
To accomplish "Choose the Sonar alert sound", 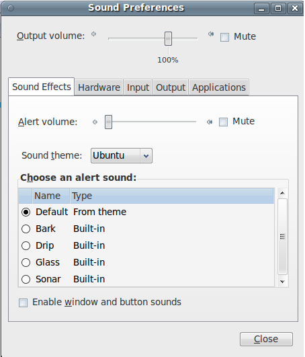I will [26, 279].
